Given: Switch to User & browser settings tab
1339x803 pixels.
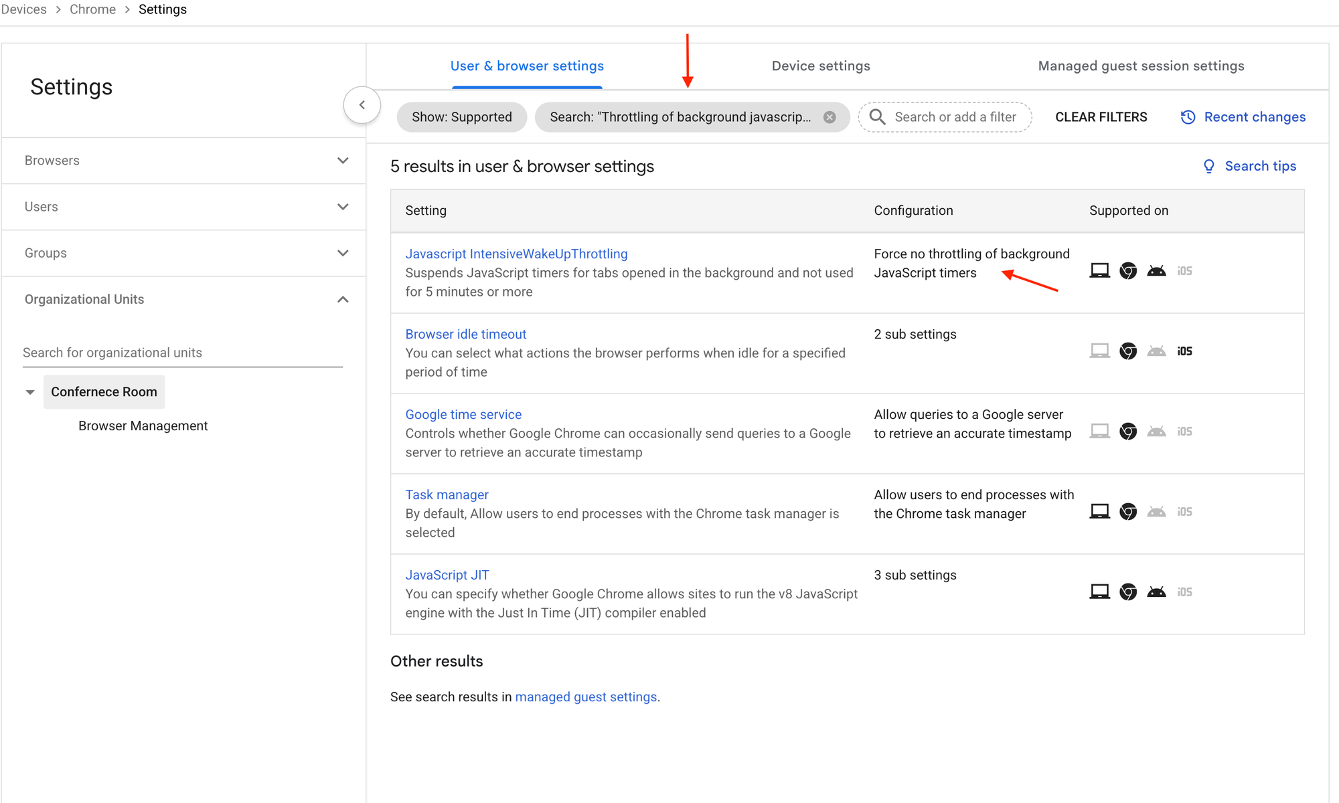Looking at the screenshot, I should (527, 66).
